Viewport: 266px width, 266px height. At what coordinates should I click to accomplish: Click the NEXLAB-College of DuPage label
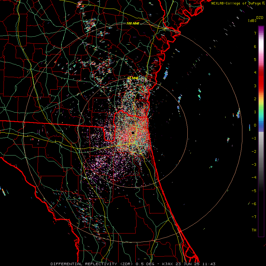236,3
